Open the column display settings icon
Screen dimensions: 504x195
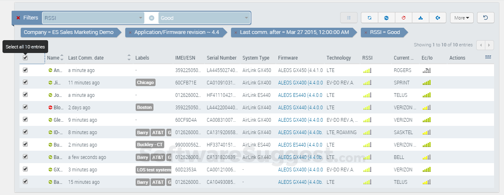coord(488,58)
